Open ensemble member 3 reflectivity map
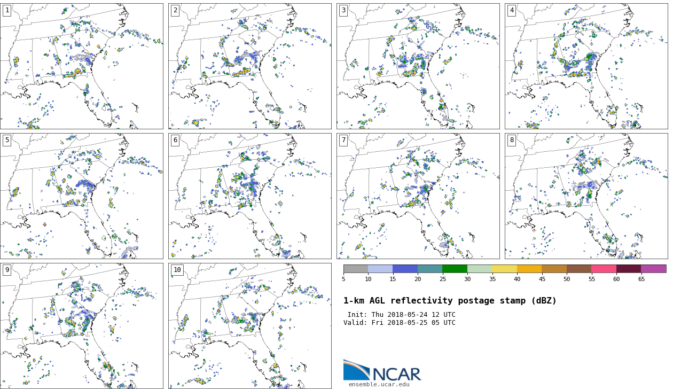Viewport: 673px width, 389px height. click(x=418, y=66)
